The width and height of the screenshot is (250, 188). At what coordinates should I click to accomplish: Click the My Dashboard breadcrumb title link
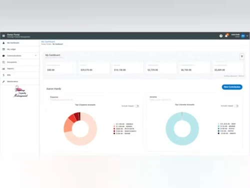pos(48,42)
